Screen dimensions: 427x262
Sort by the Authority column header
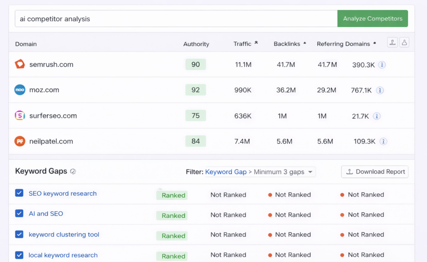click(196, 44)
